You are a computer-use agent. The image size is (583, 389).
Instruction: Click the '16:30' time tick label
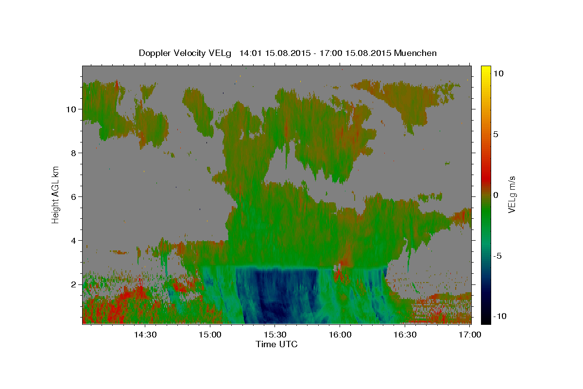405,335
